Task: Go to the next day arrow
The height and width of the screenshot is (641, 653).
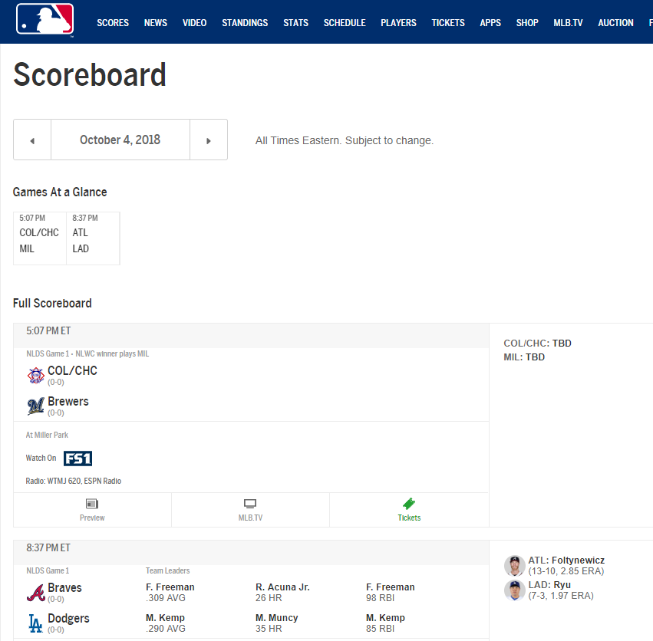Action: [x=209, y=140]
